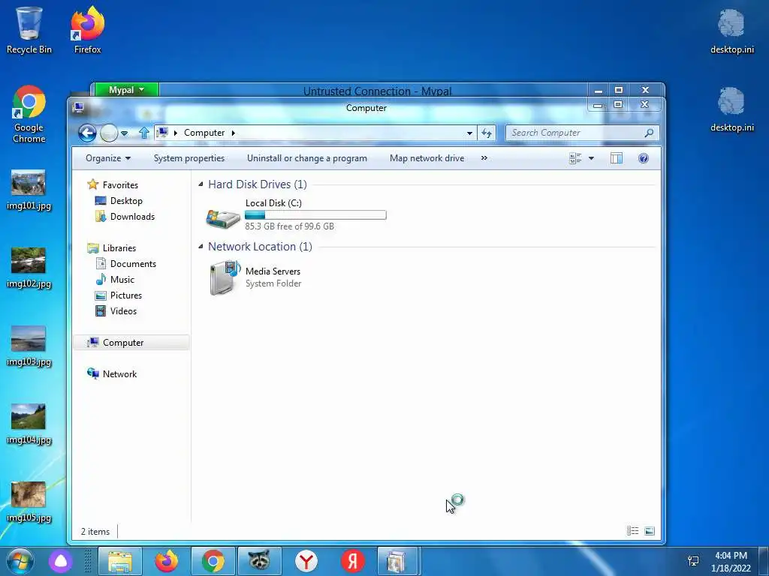Image resolution: width=769 pixels, height=576 pixels.
Task: Click purple Alice assistant taskbar icon
Action: 61,561
